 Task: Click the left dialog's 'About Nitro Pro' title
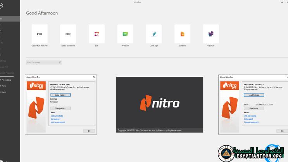tap(33, 77)
